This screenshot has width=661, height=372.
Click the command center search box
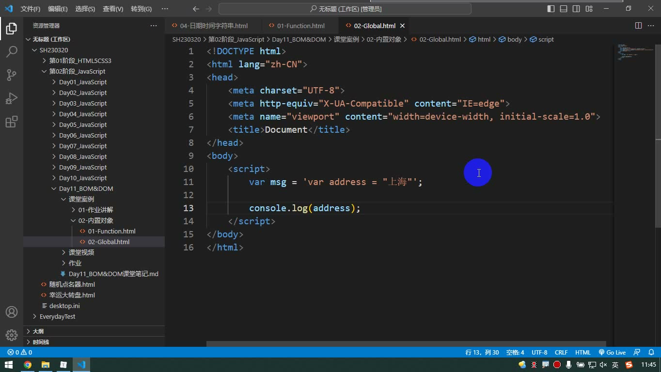(x=345, y=9)
